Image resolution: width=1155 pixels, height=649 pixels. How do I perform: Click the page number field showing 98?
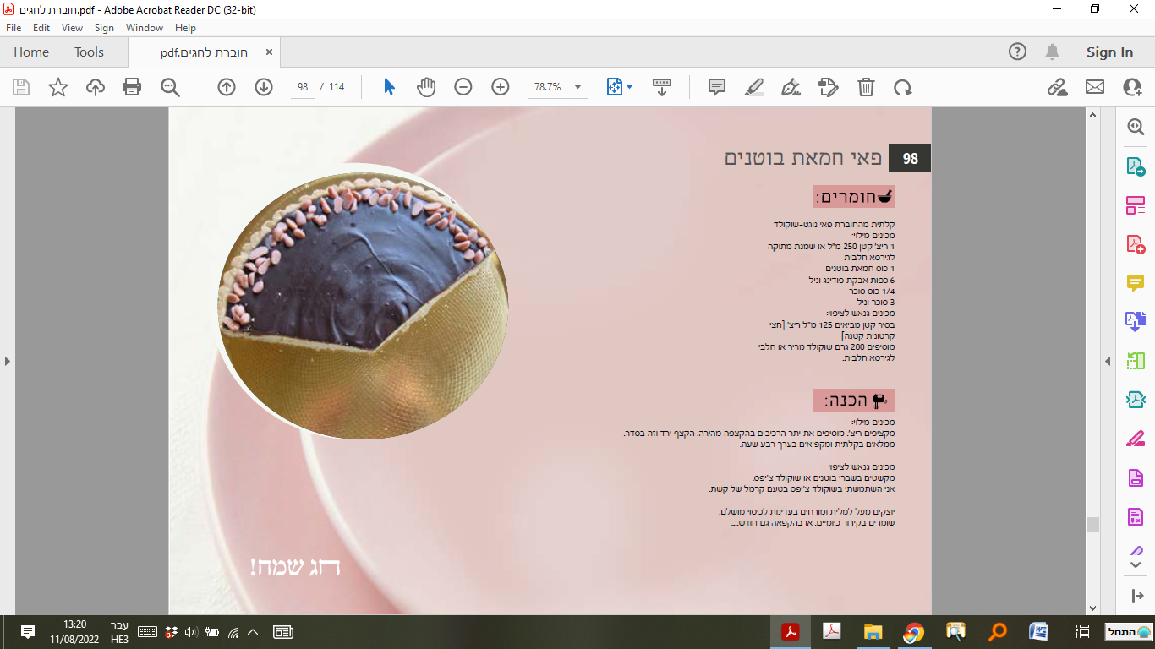(x=303, y=87)
